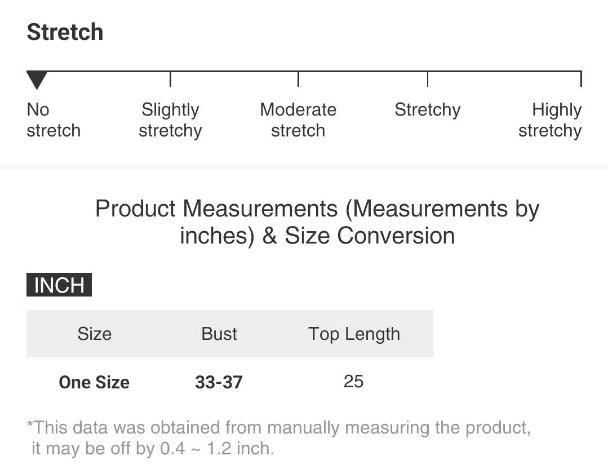Click the black triangle stretch indicator

(x=37, y=80)
